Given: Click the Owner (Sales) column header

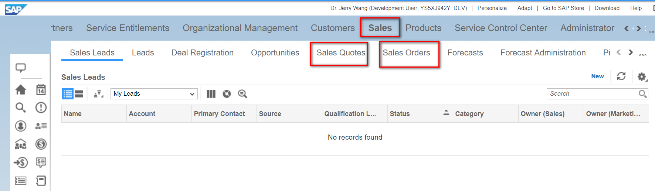Looking at the screenshot, I should 551,114.
